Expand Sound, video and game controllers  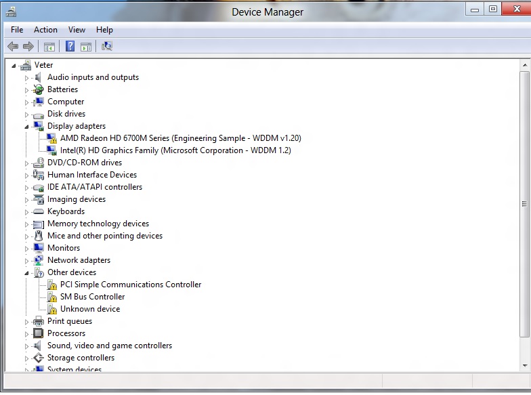pos(26,346)
